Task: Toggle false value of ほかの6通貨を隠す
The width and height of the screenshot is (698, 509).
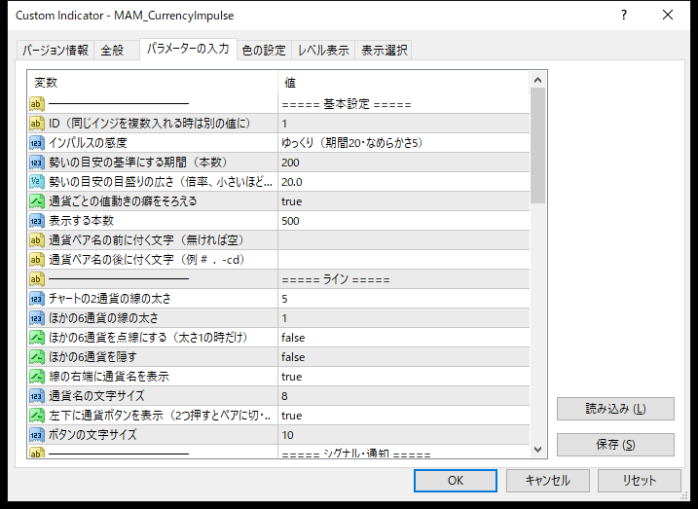Action: 404,357
